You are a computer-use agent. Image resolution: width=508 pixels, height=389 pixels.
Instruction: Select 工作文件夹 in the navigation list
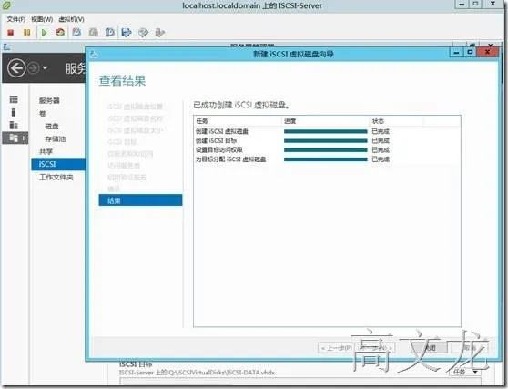click(x=56, y=177)
